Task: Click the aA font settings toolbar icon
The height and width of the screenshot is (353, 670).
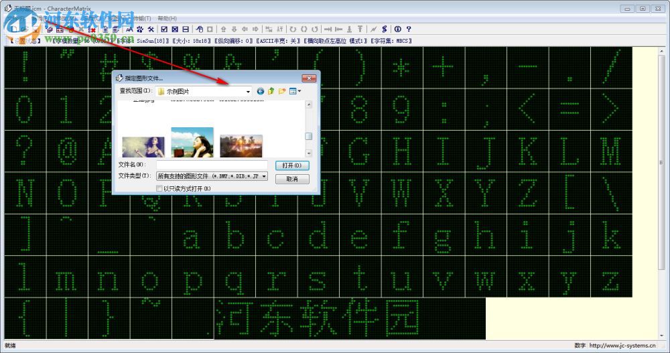Action: 129,29
